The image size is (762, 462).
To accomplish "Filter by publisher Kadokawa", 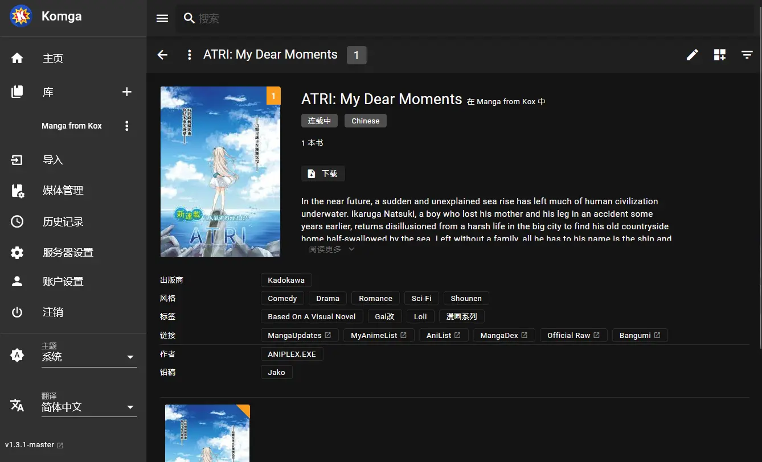I will pyautogui.click(x=286, y=280).
